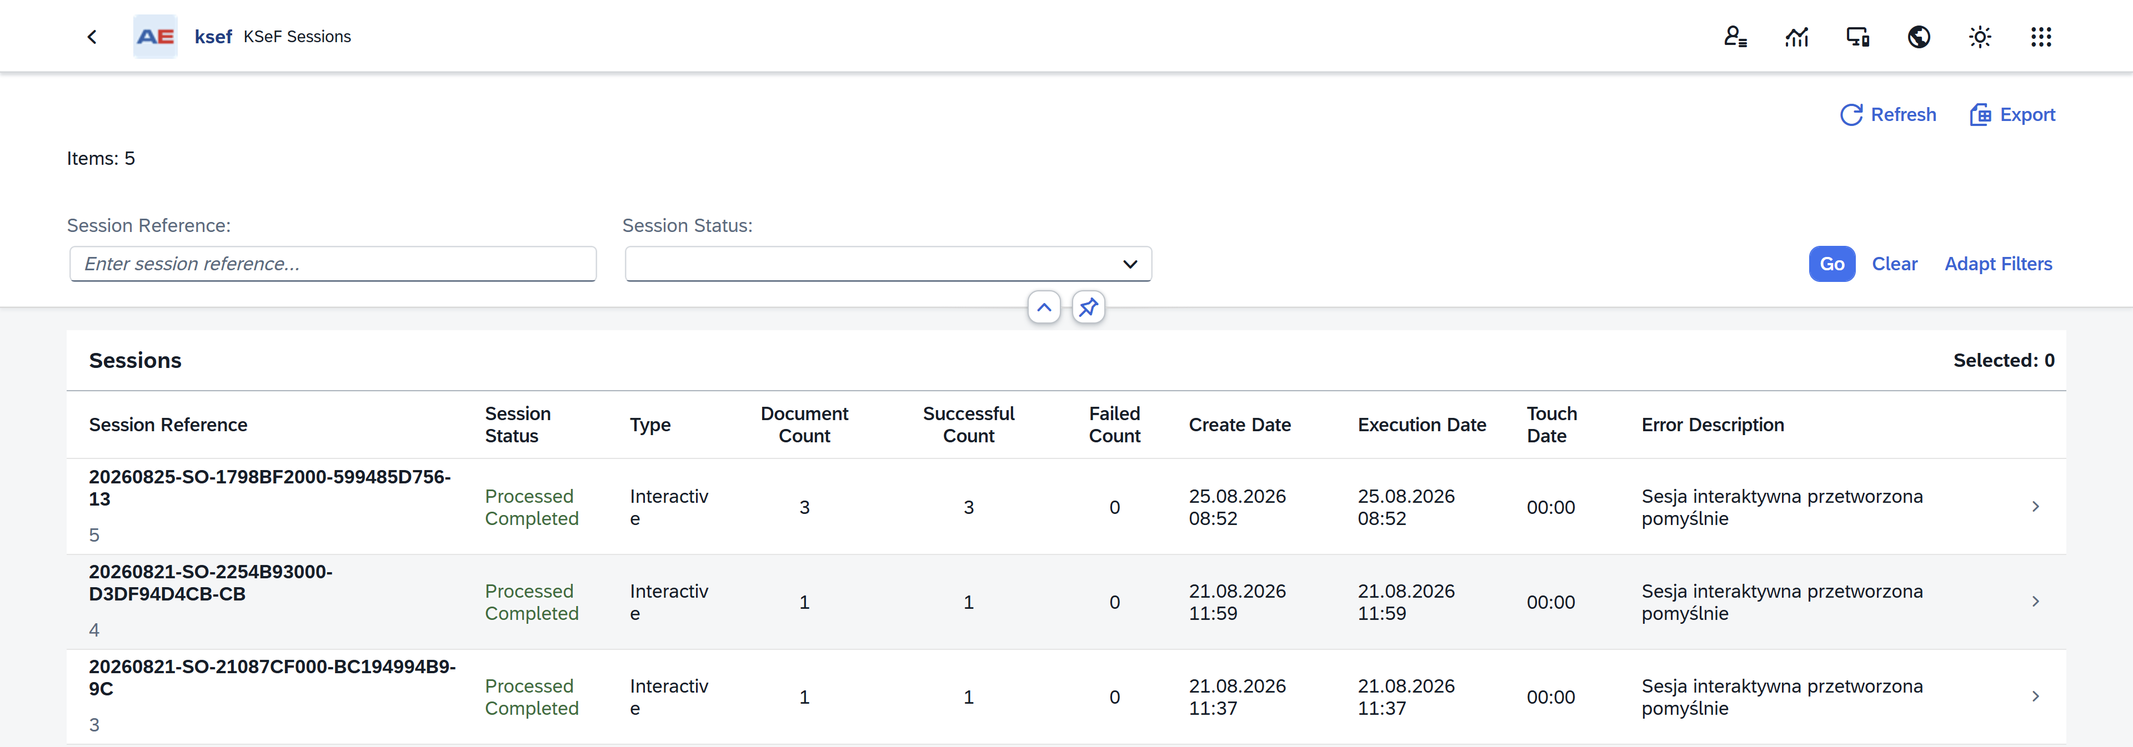Sort by Session Reference column header
Viewport: 2133px width, 747px height.
click(x=168, y=425)
